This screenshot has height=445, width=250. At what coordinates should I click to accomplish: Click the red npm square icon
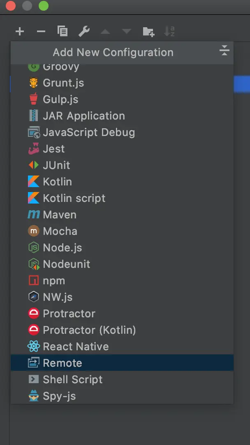click(x=34, y=281)
